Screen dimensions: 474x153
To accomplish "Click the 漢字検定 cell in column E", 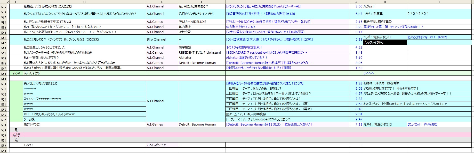I will (x=202, y=47).
